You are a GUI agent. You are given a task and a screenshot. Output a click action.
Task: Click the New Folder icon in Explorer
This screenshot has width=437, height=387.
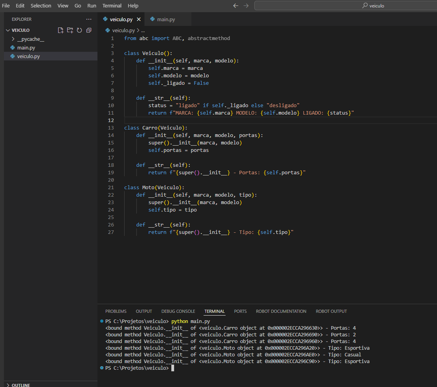click(70, 30)
